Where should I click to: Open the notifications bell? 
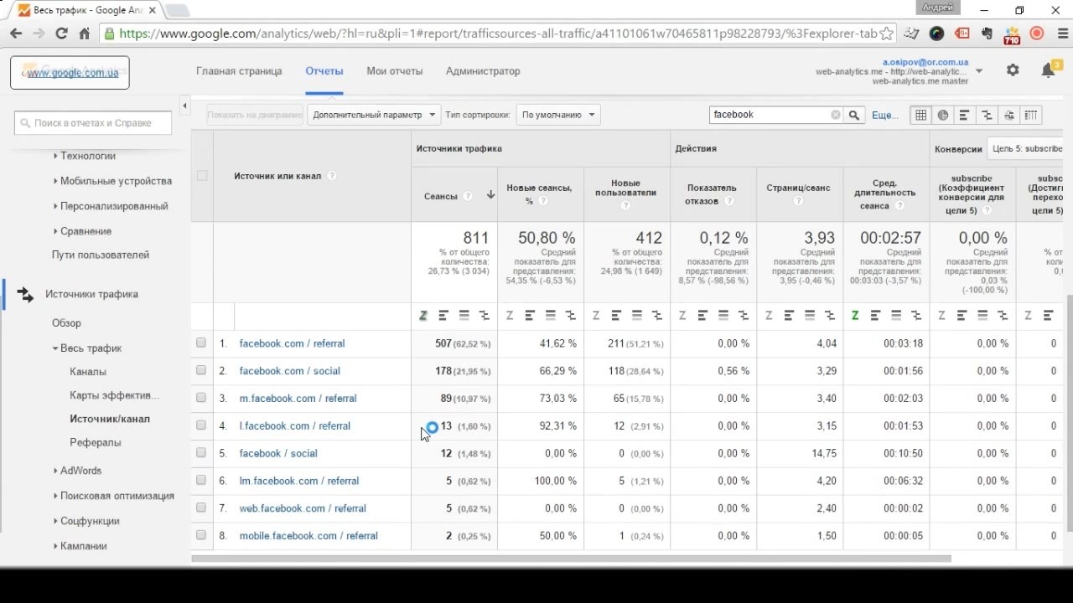(1048, 70)
